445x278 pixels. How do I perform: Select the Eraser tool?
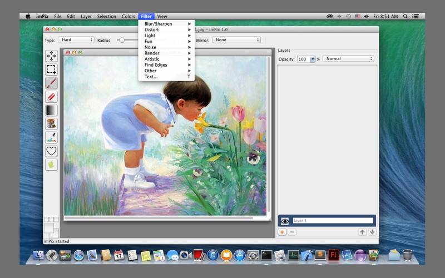(x=51, y=97)
